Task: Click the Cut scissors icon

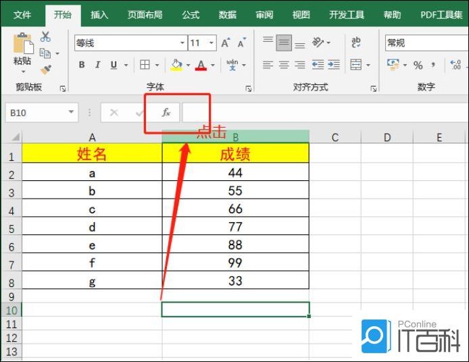Action: pyautogui.click(x=45, y=36)
